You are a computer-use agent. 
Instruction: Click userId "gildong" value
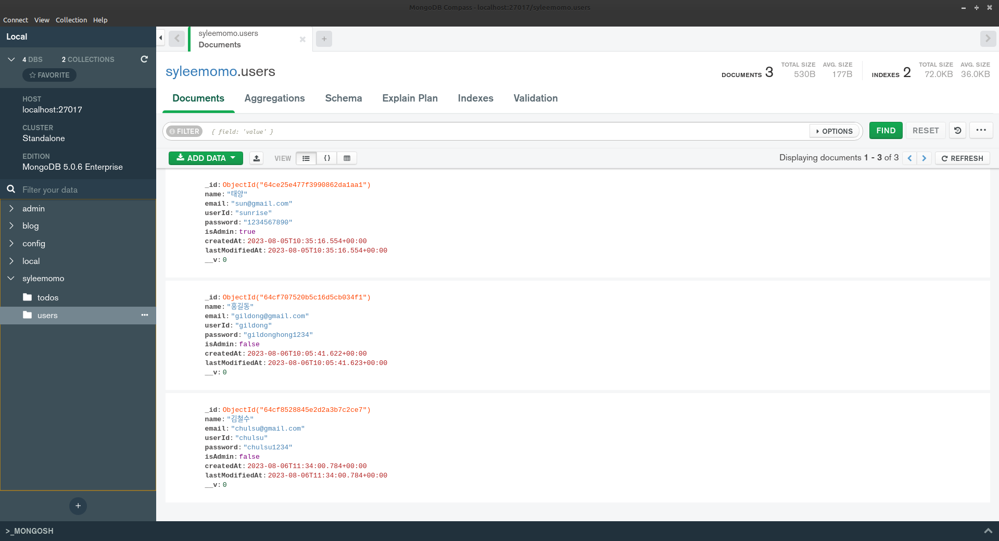pyautogui.click(x=253, y=325)
